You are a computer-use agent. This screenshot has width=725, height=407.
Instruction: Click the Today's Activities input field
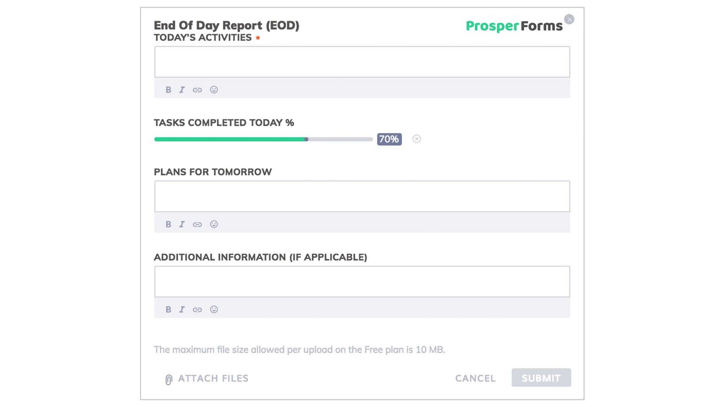[x=362, y=61]
